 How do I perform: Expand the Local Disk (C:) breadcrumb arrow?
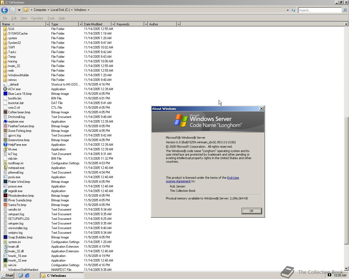click(72, 10)
